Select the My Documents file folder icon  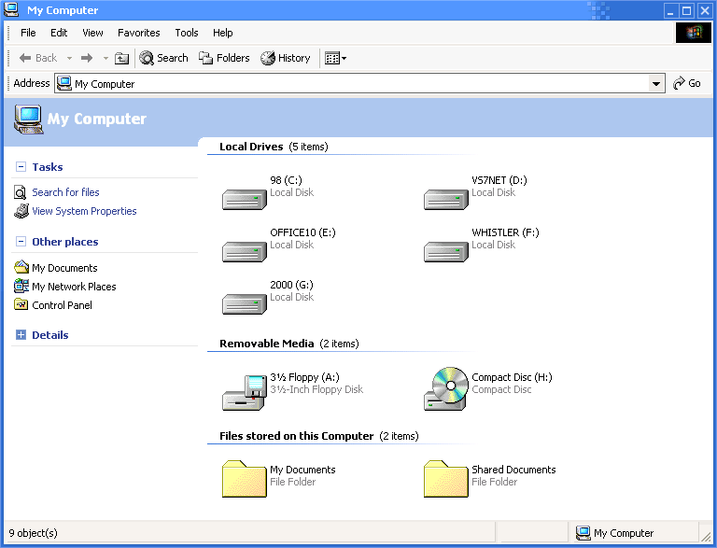[x=245, y=479]
